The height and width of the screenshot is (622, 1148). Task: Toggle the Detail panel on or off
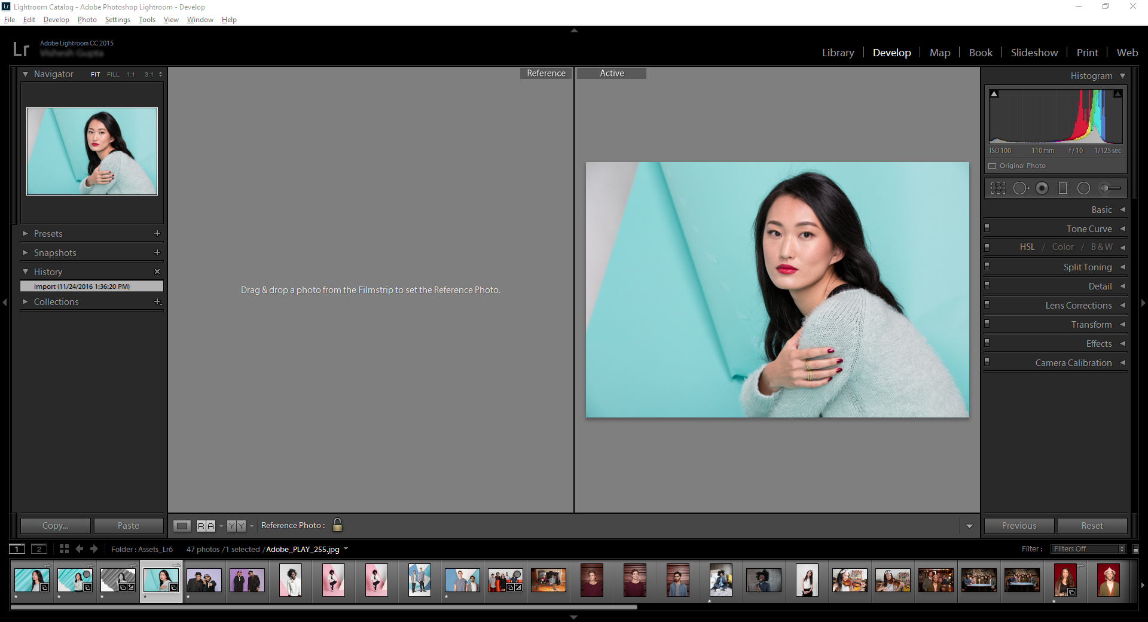pos(987,286)
